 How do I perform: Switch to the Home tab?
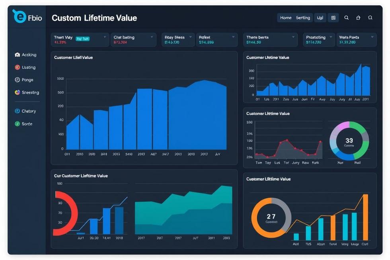coord(286,18)
